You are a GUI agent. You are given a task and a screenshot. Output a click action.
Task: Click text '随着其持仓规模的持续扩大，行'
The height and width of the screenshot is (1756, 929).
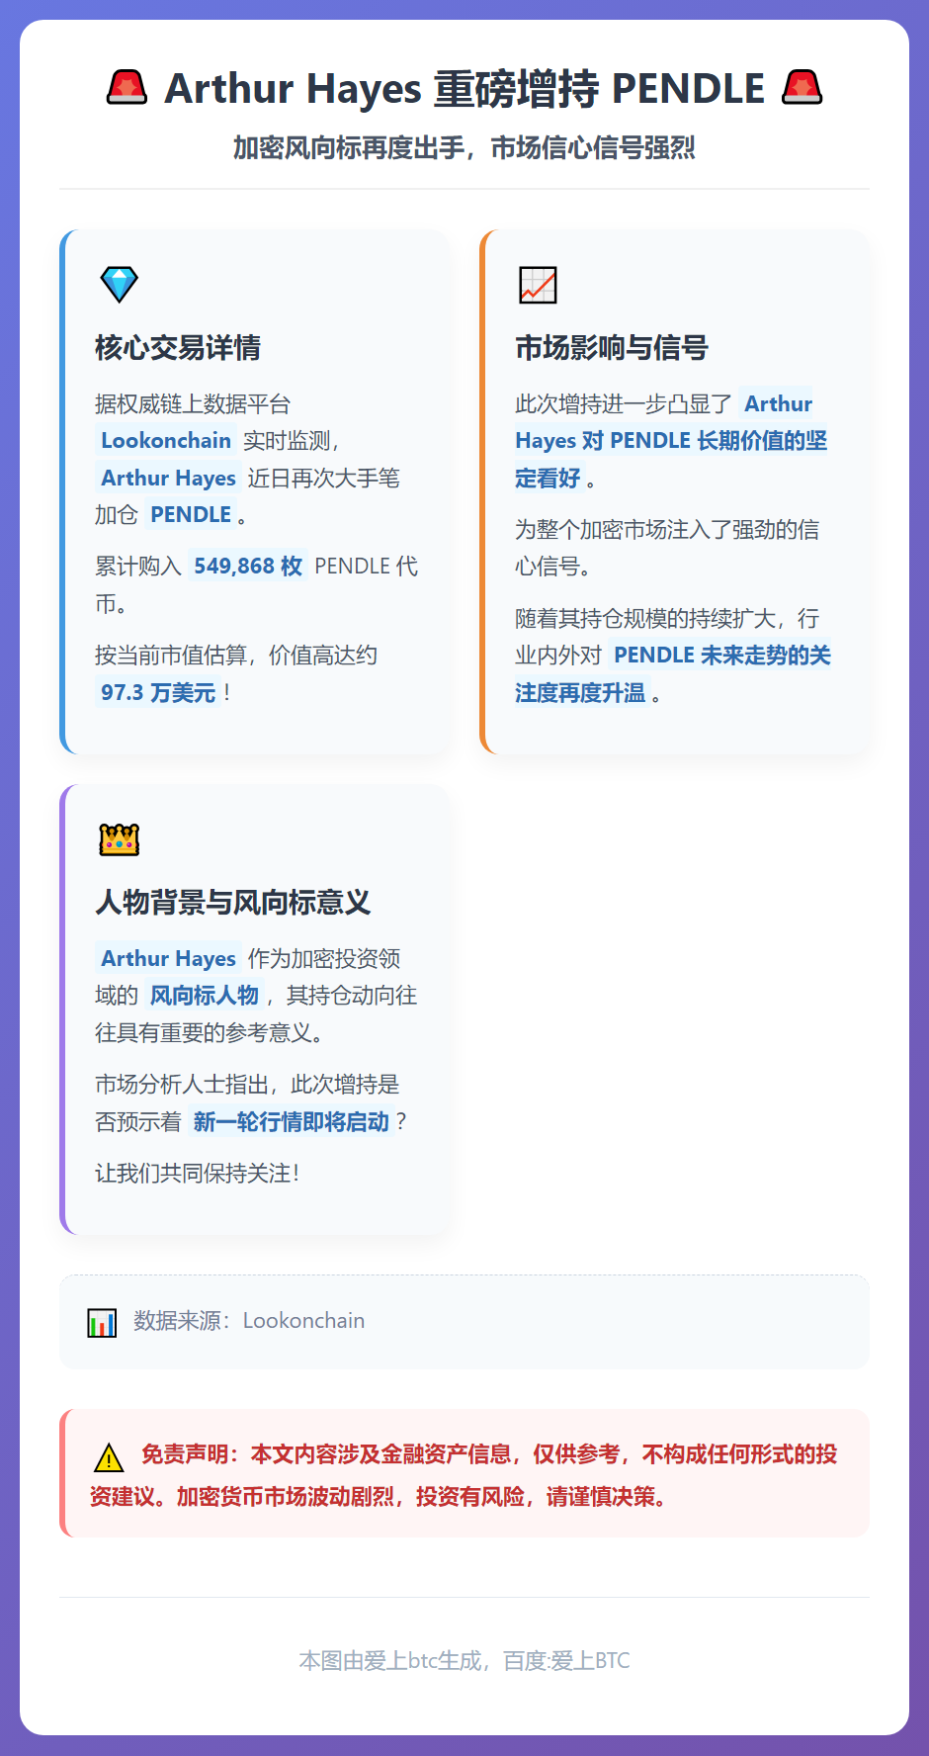tap(667, 619)
